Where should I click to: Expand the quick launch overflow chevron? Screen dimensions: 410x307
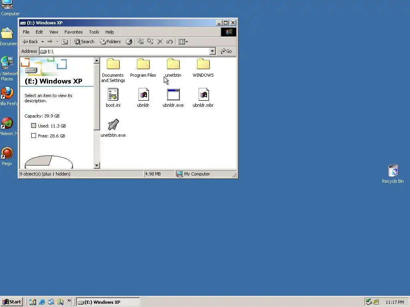[x=69, y=301]
